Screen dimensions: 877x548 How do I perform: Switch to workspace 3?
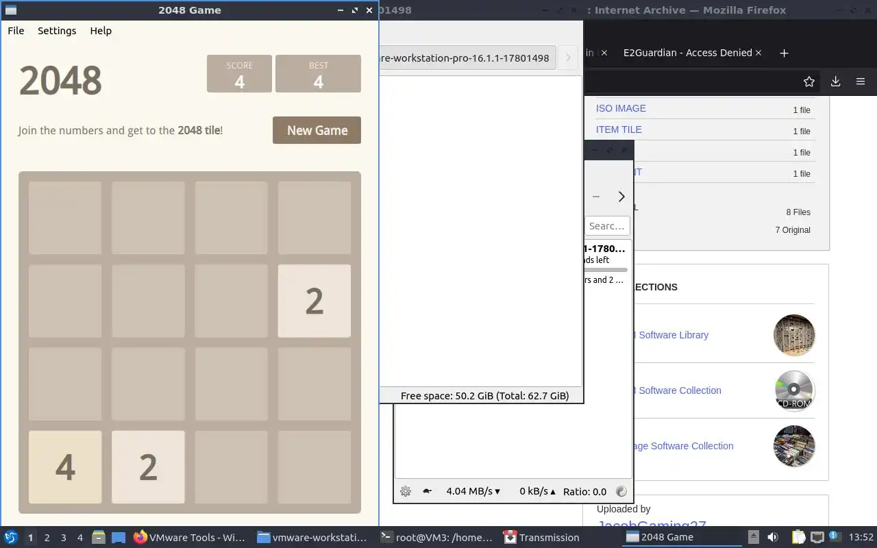pyautogui.click(x=63, y=538)
